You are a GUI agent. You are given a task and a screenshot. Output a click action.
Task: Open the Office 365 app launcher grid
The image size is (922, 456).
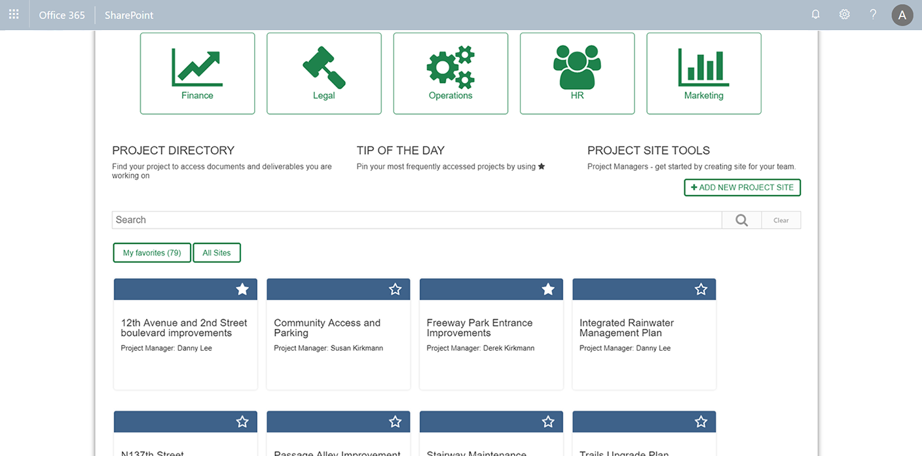(x=14, y=14)
